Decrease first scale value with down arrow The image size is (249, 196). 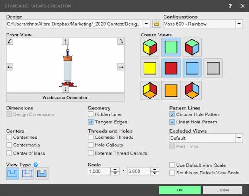(x=115, y=173)
